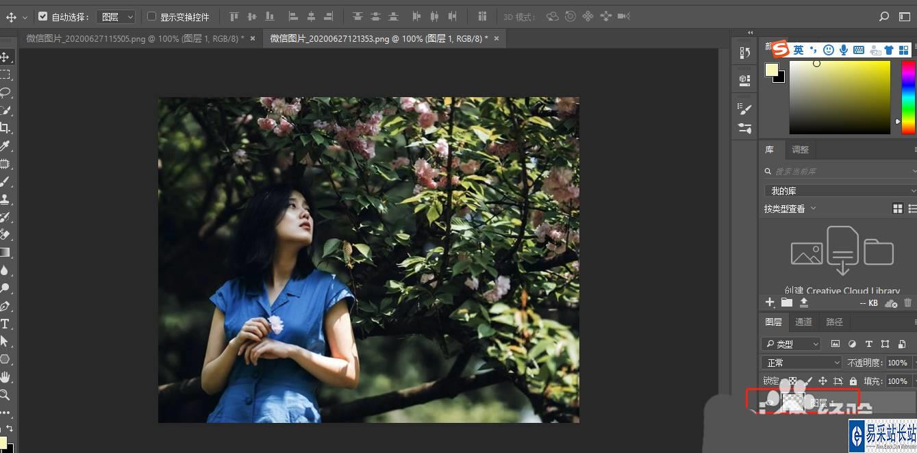Choose the Horizontal Type tool
Screen dimensions: 917x453
tap(5, 324)
